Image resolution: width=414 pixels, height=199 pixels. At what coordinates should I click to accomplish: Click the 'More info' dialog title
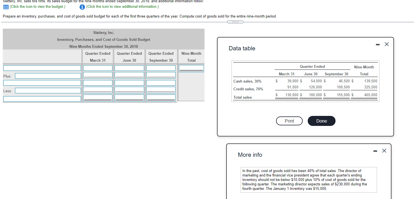point(250,155)
